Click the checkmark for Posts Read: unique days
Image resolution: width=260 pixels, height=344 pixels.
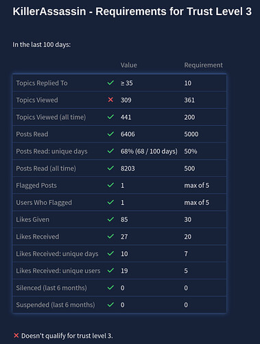tap(110, 151)
